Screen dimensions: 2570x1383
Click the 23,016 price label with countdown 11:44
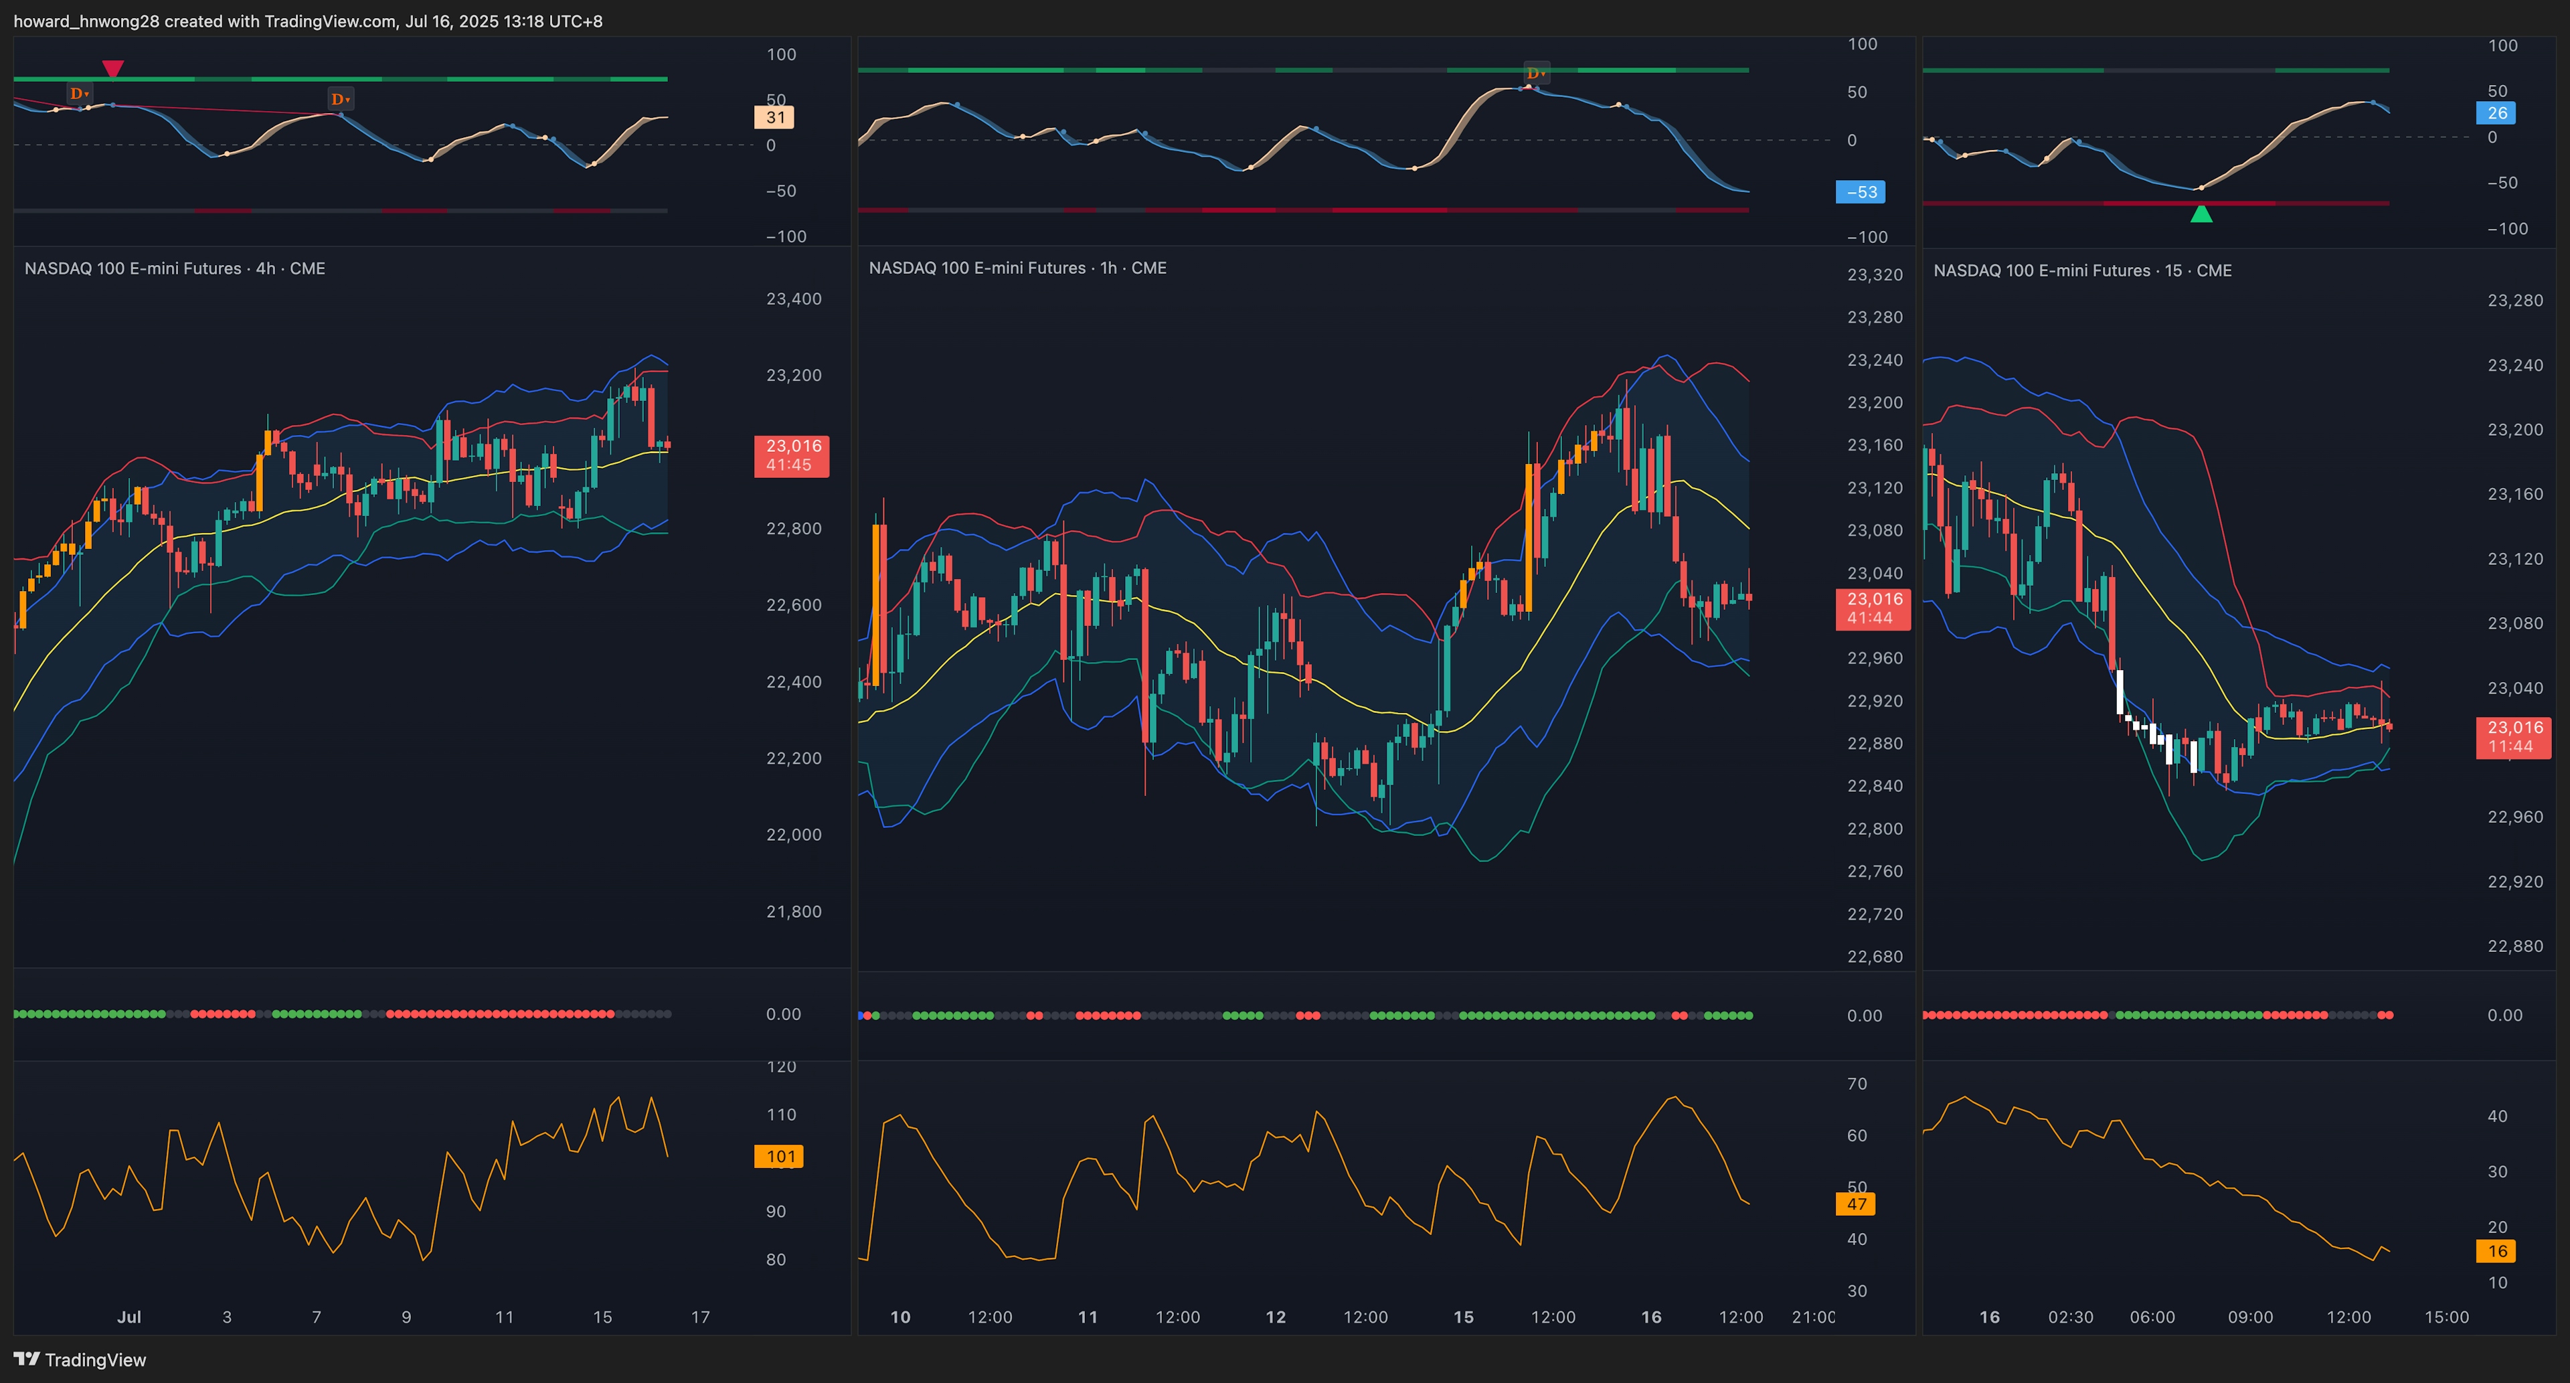(x=2513, y=738)
